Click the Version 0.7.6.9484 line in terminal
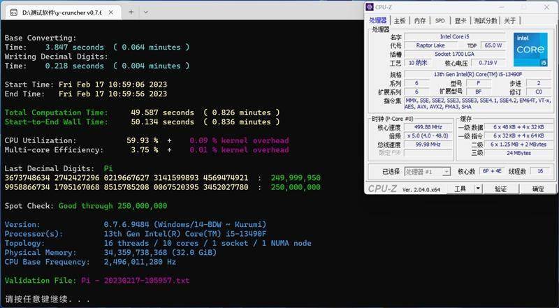559x308 pixels. pos(136,225)
